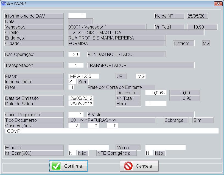Click the Data de Saída field
224x175 pixels.
(81, 104)
